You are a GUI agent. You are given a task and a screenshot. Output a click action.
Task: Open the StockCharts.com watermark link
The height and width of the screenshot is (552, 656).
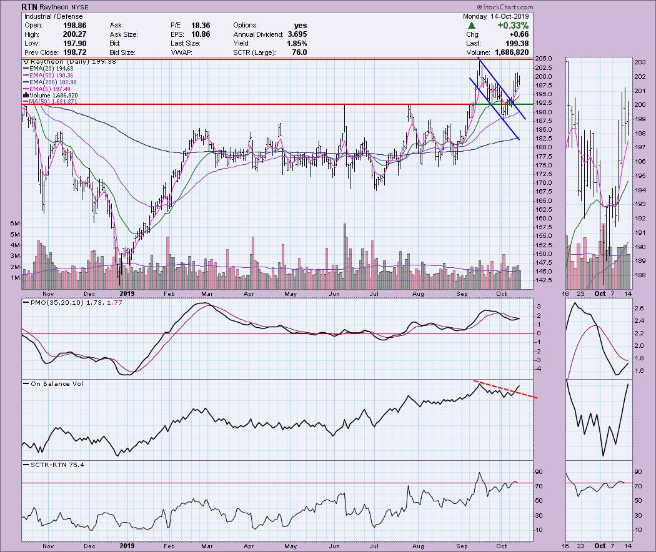tap(505, 7)
